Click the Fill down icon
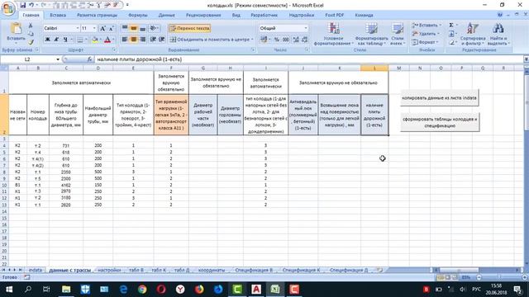The width and height of the screenshot is (529, 297). pyautogui.click(x=451, y=34)
